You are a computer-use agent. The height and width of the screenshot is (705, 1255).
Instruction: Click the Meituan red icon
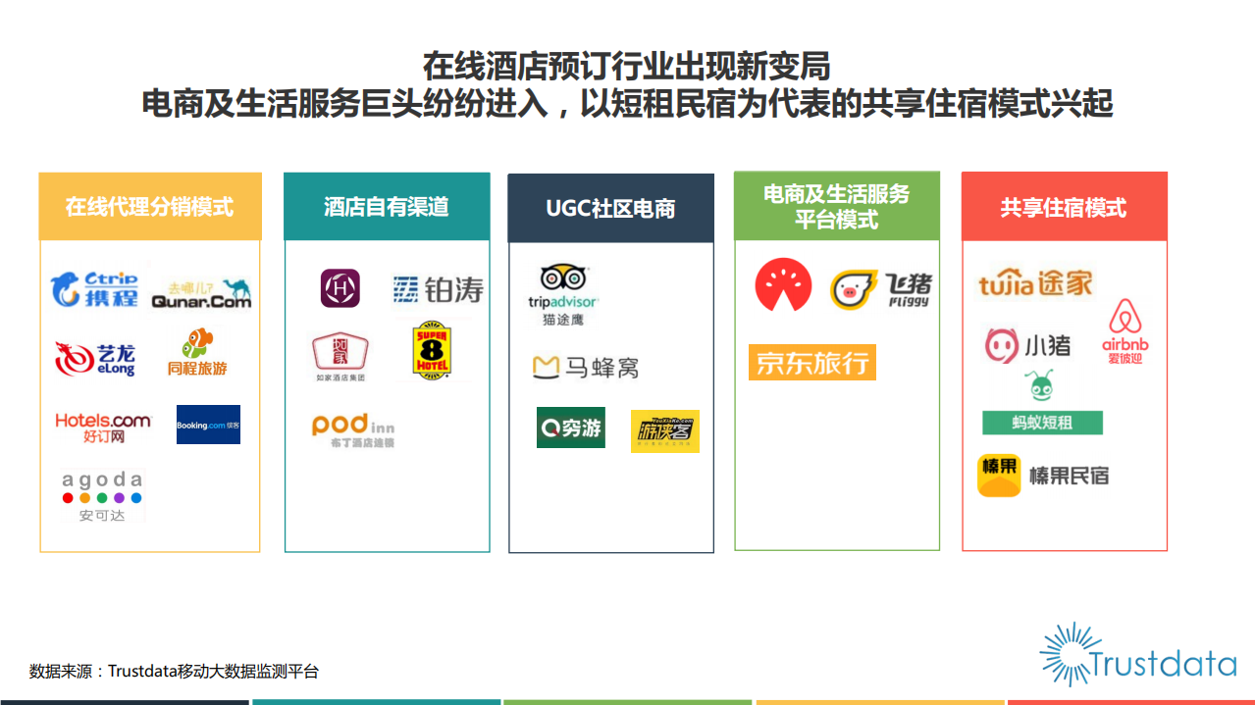782,285
